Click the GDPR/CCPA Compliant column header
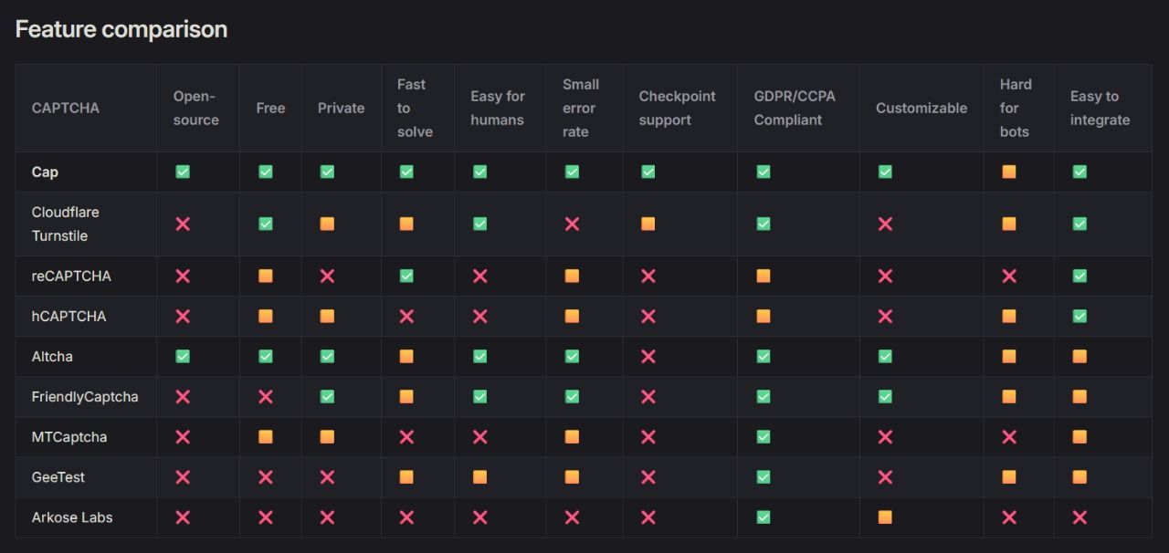Screen dimensions: 1169x553 click(795, 108)
